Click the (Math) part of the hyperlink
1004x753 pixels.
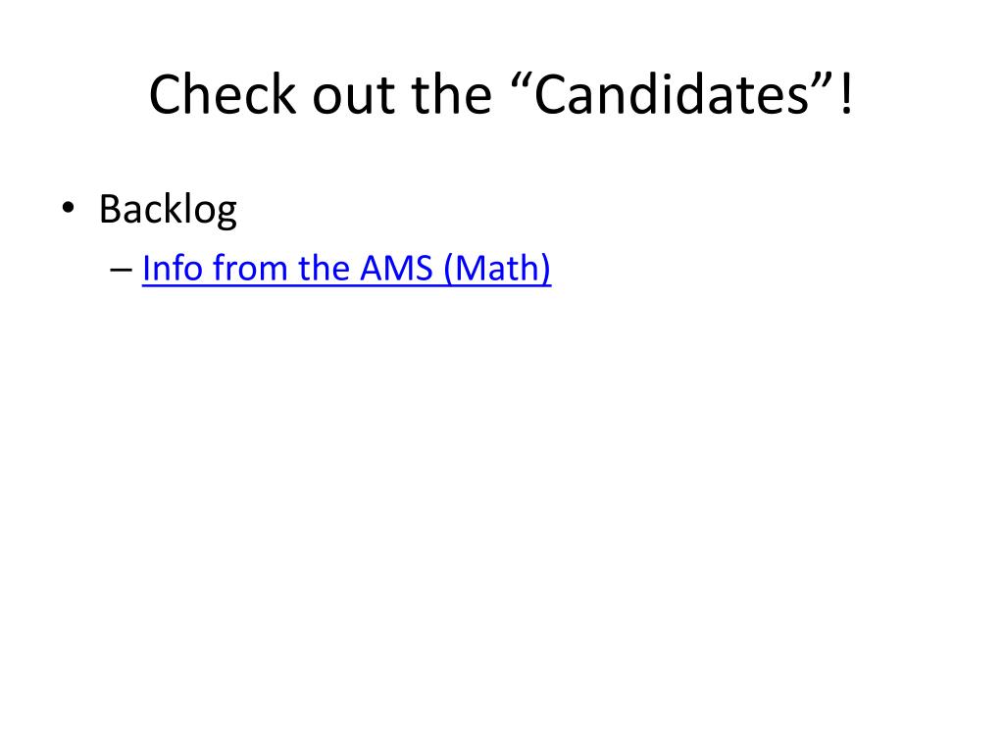coord(497,269)
